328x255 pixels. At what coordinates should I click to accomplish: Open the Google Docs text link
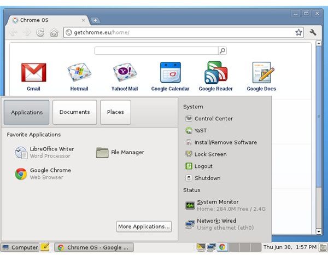(261, 89)
